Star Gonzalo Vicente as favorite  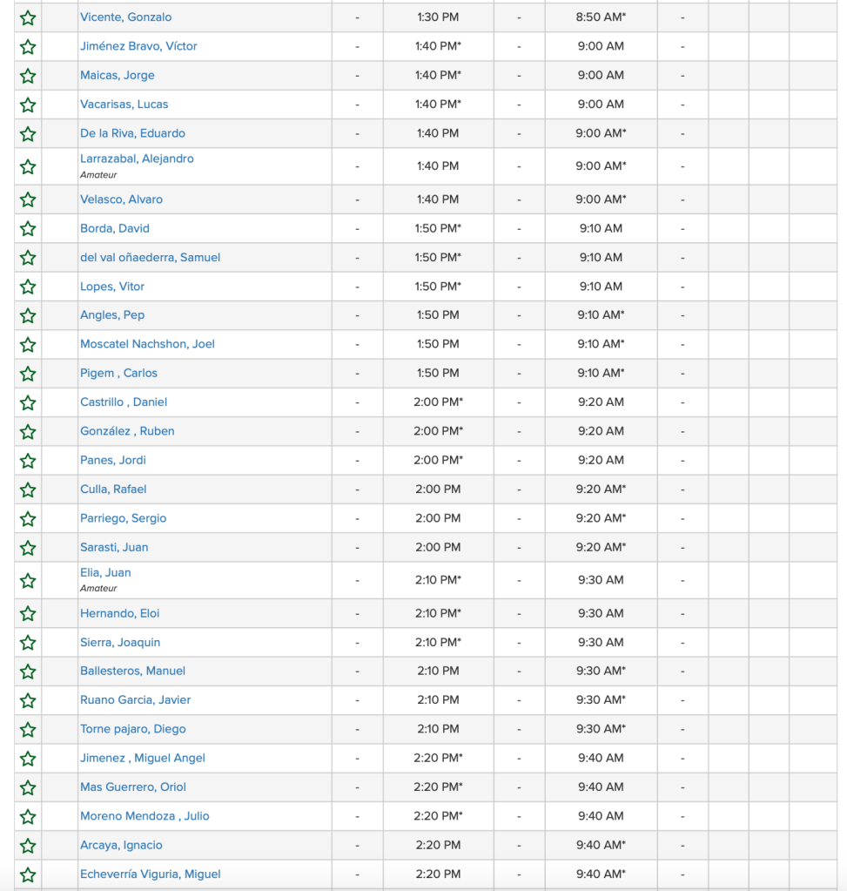28,17
